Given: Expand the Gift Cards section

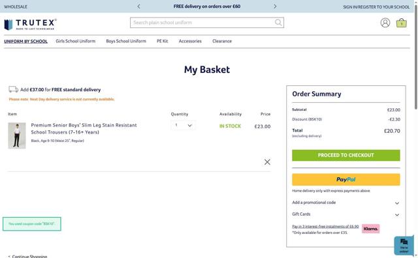Looking at the screenshot, I should point(346,214).
